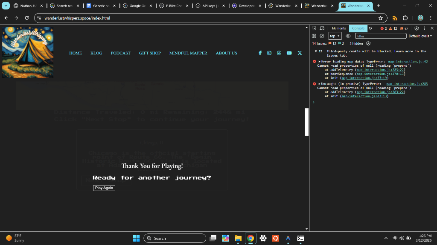Open the DevTools settings gear

417,28
